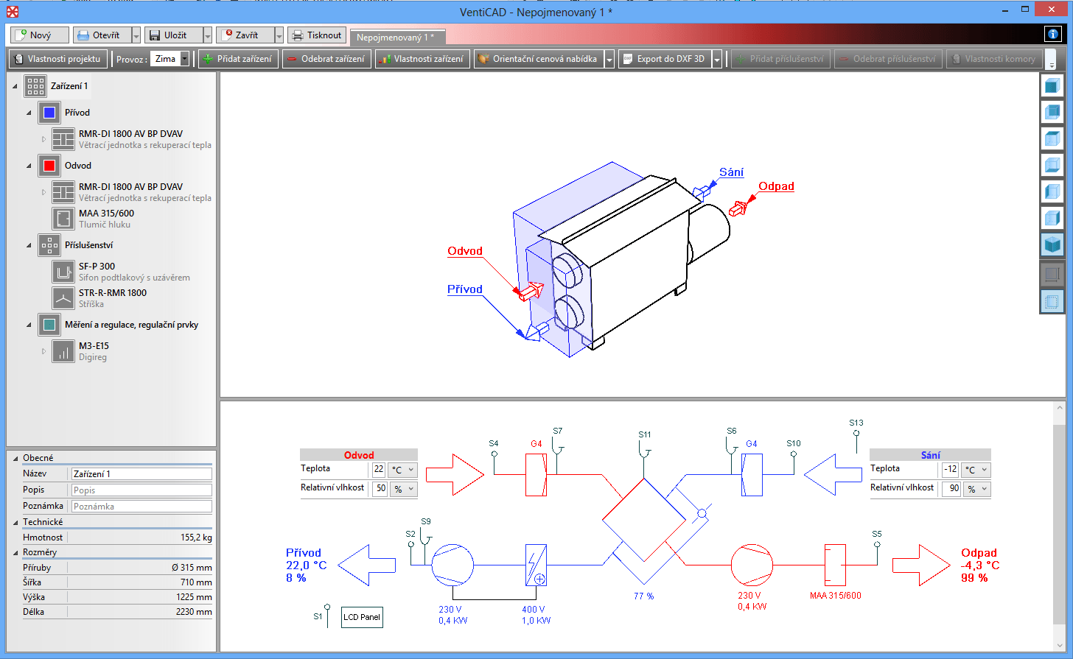Viewport: 1073px width, 659px height.
Task: Toggle the dimensions display button in view toolbar
Action: click(1052, 275)
